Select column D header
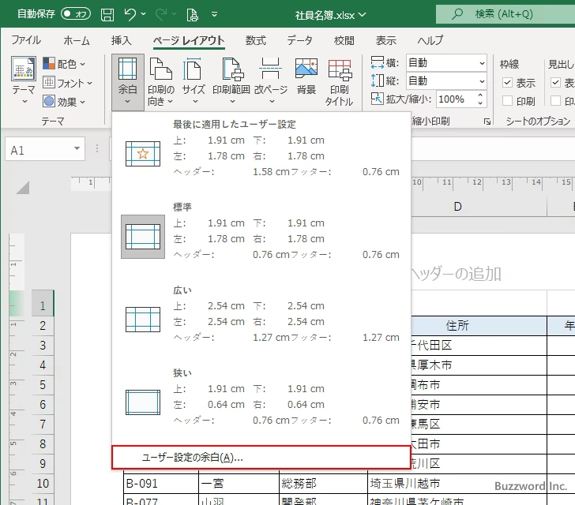 (457, 207)
